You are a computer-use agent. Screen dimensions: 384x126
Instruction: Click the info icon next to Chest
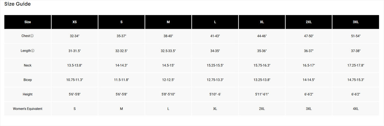[x=32, y=36]
